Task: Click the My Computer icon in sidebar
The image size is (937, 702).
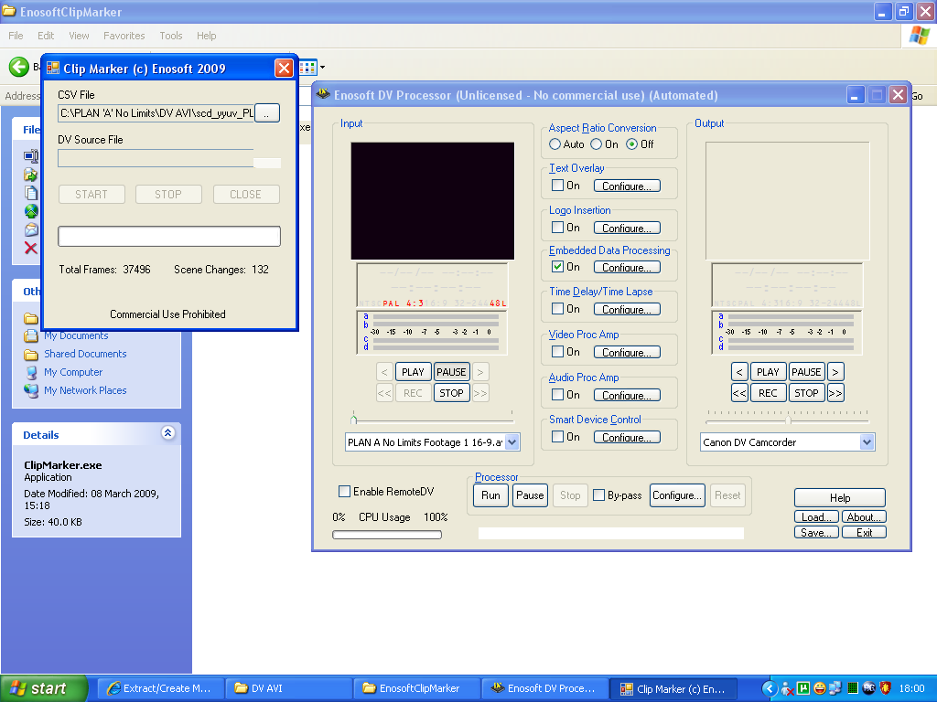Action: click(x=31, y=373)
